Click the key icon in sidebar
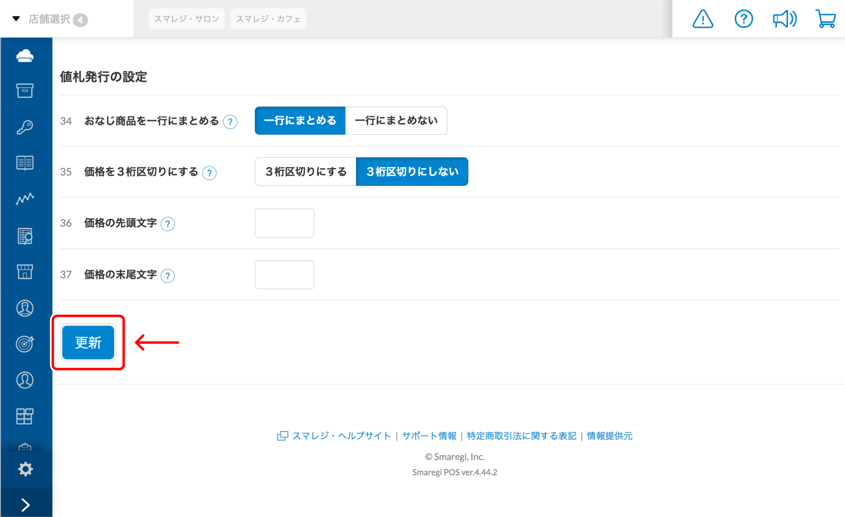Image resolution: width=845 pixels, height=517 pixels. pos(25,127)
